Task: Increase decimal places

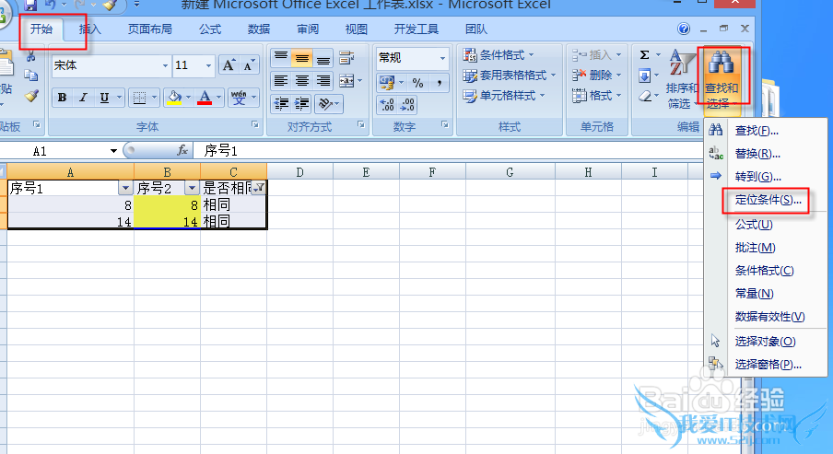Action: click(387, 105)
